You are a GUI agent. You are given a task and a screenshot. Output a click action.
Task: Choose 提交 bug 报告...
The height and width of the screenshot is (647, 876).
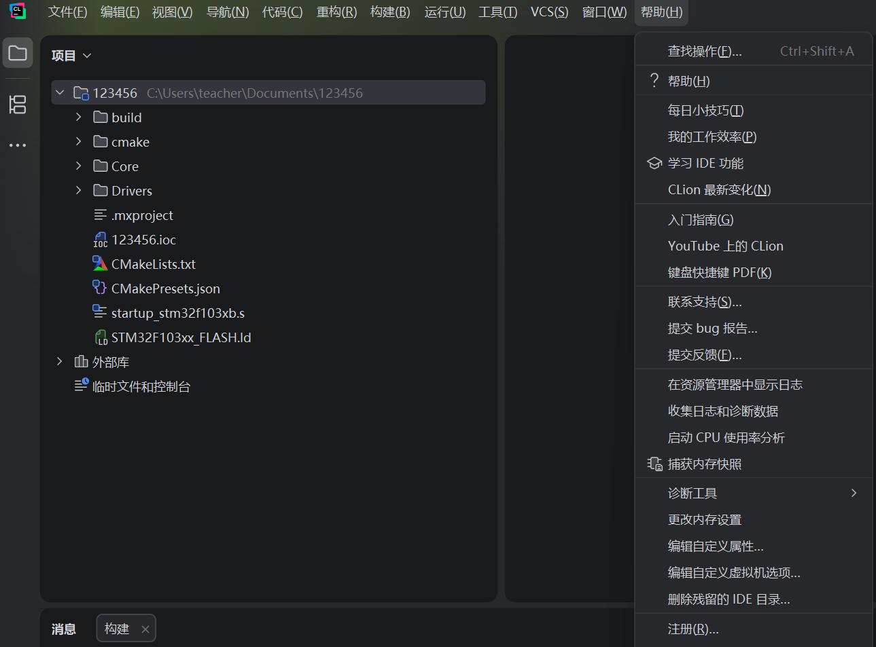(754, 329)
